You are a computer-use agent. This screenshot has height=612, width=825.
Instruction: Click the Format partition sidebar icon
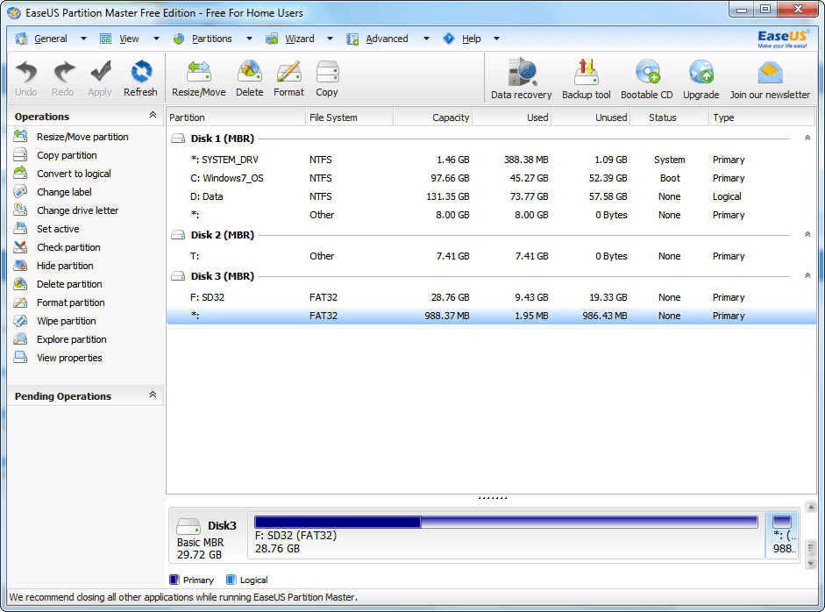(x=20, y=302)
